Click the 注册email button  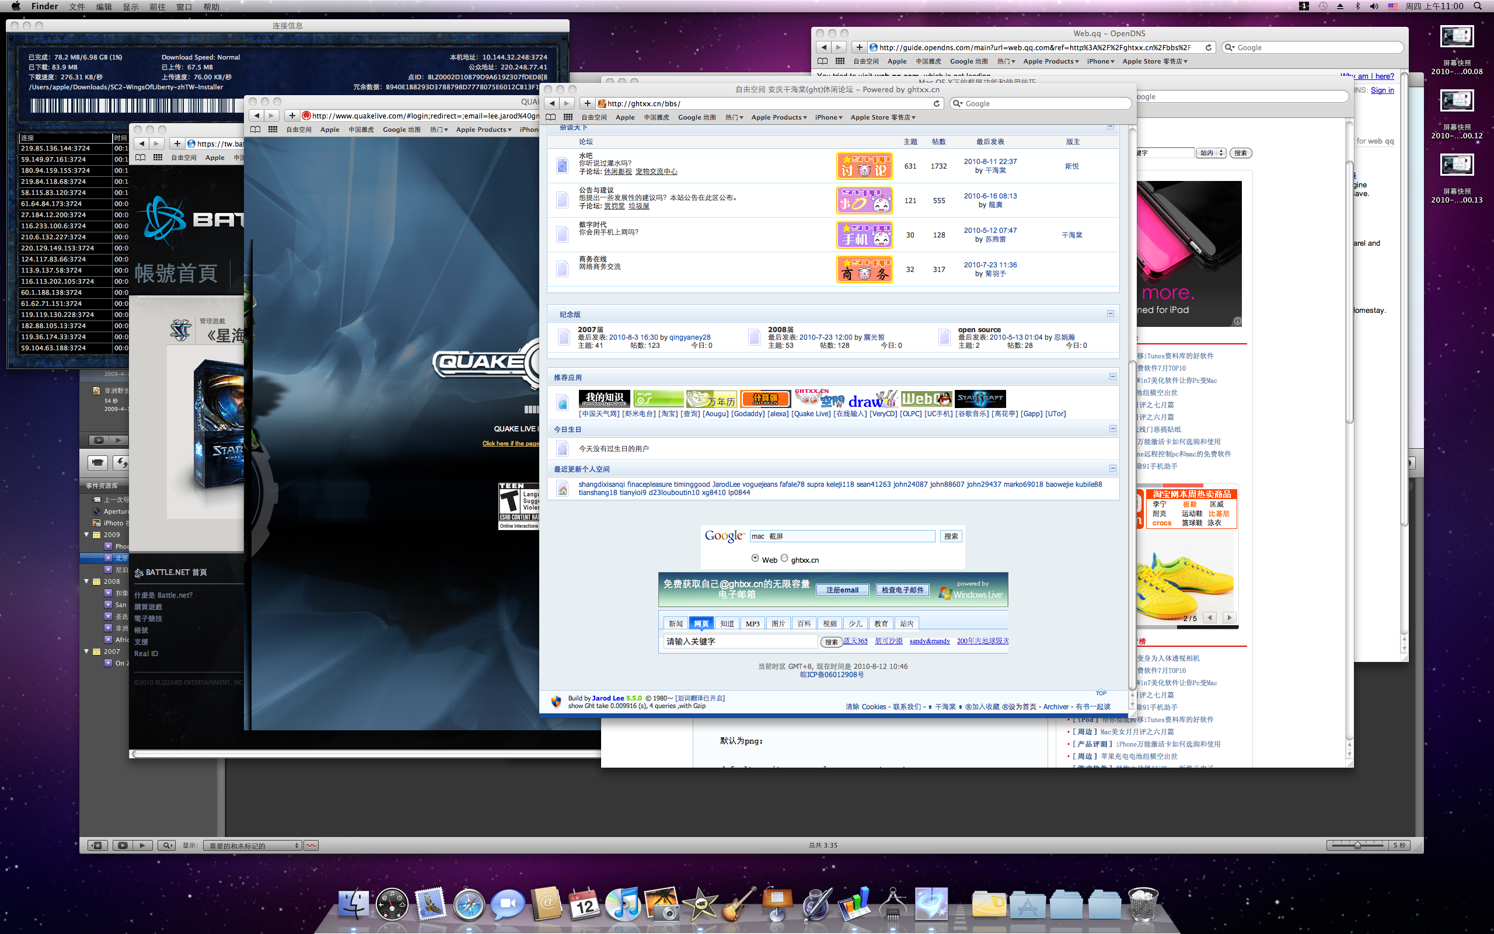842,590
